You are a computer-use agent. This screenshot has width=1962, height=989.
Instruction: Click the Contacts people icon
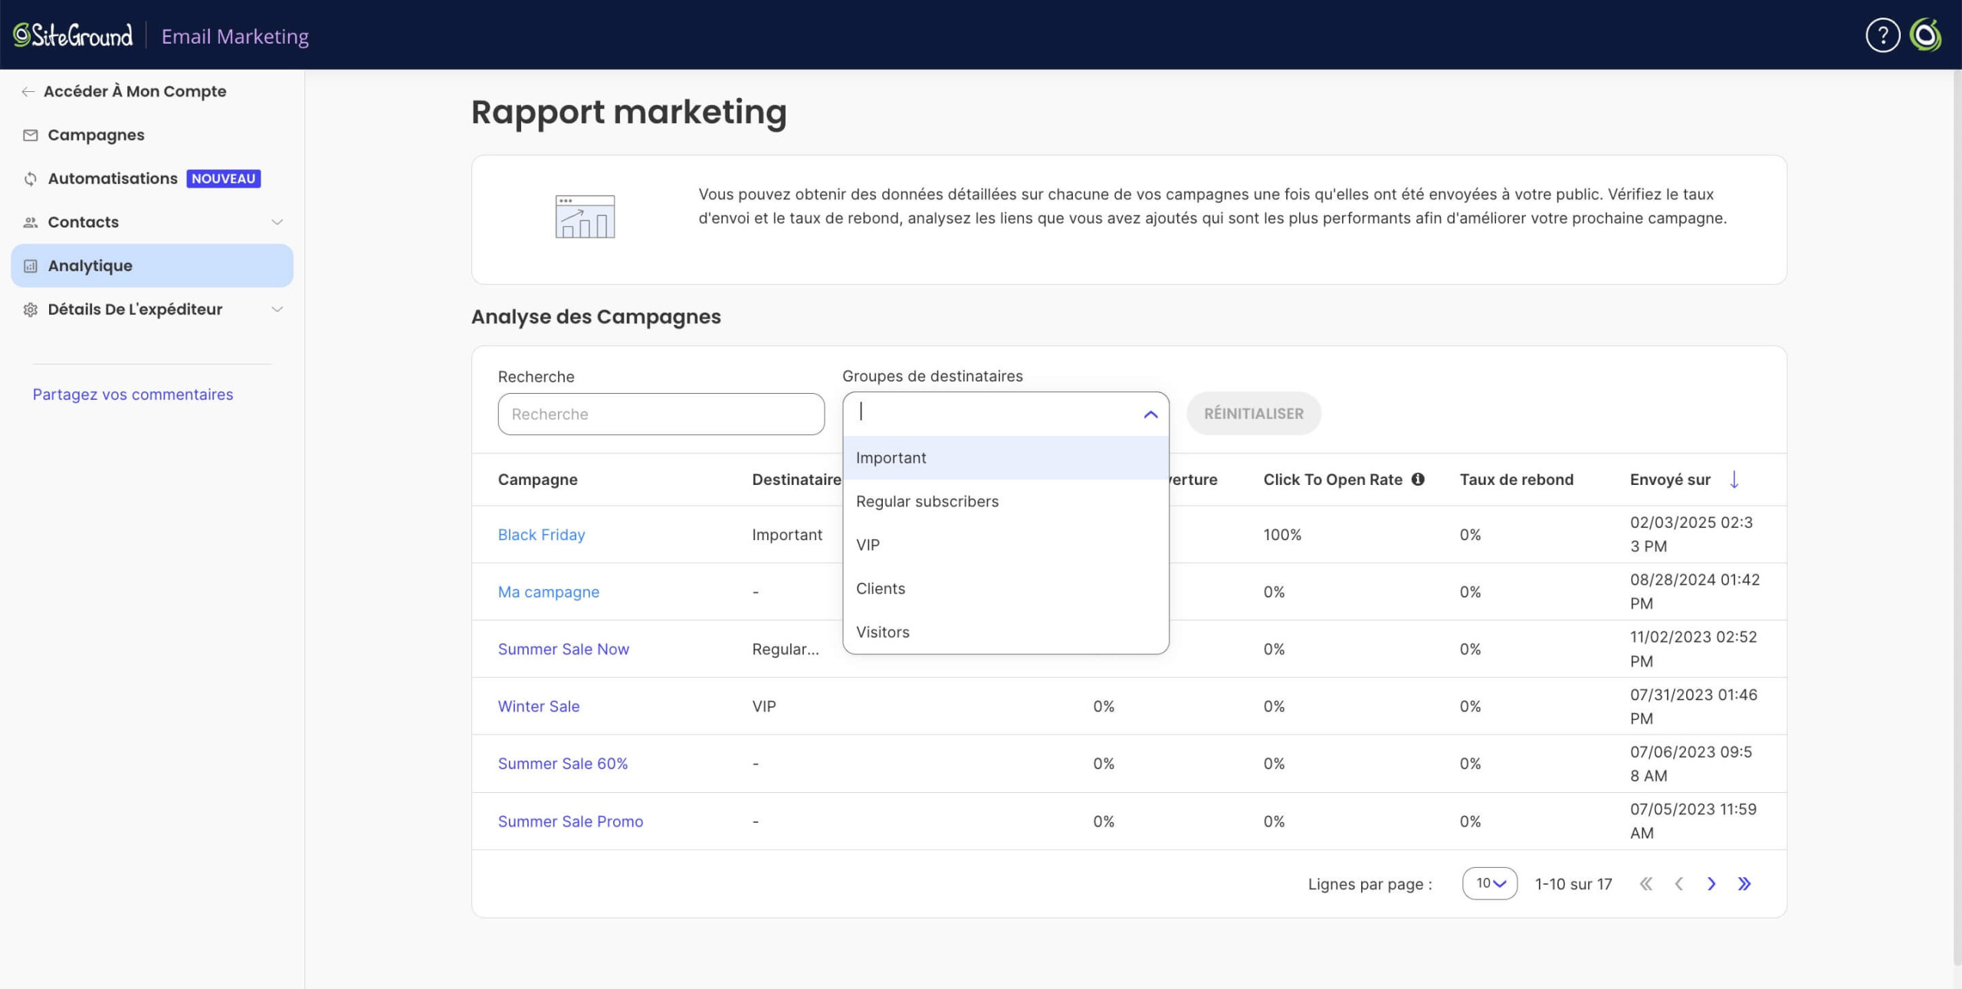click(31, 223)
